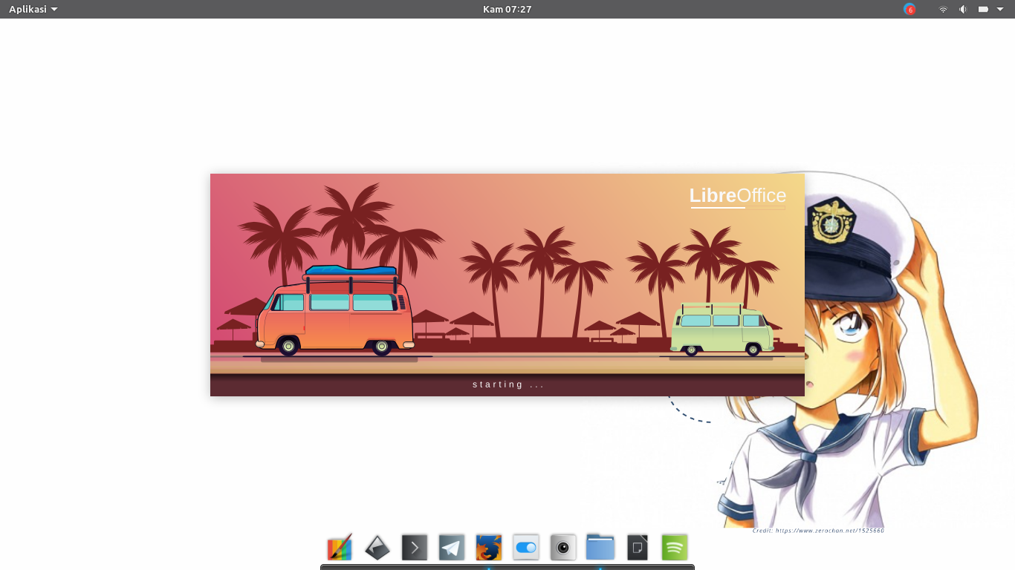Open the Aplikasi menu in top bar

33,9
